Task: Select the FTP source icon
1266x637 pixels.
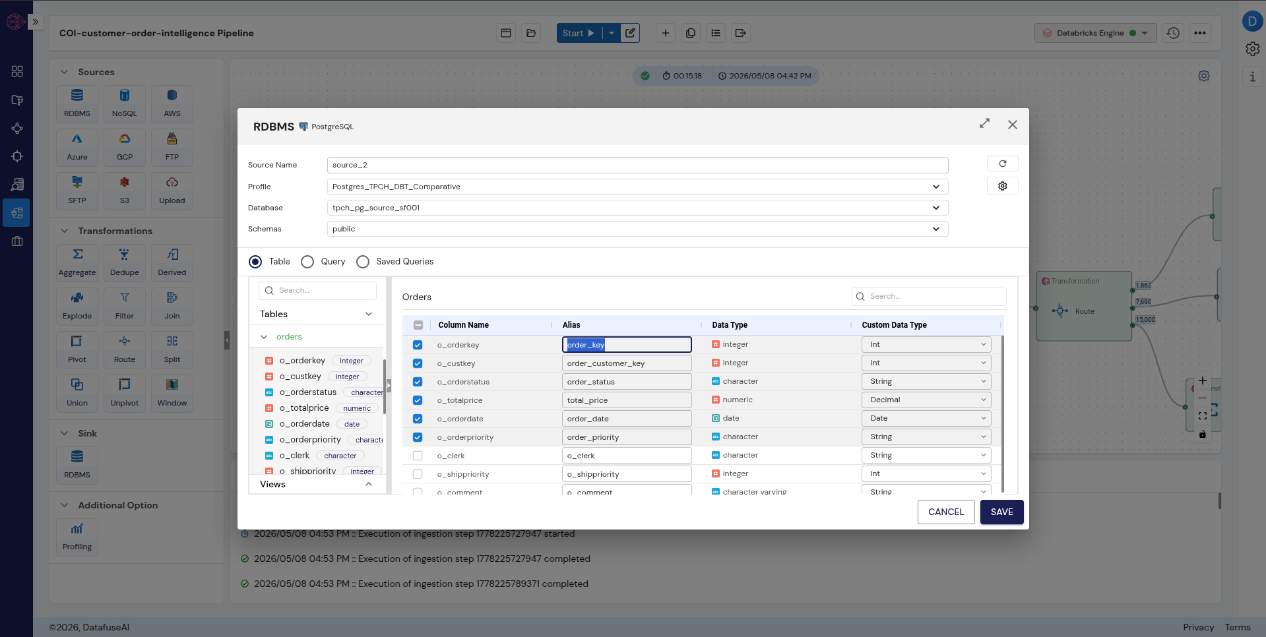Action: 172,146
